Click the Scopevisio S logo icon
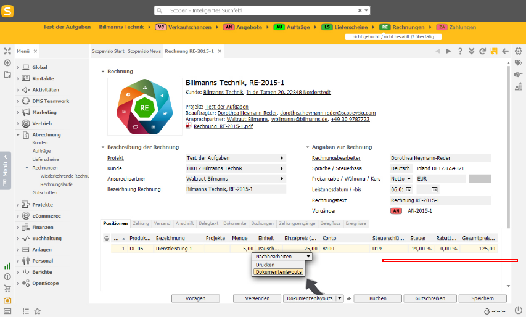This screenshot has height=317, width=526. point(7,10)
